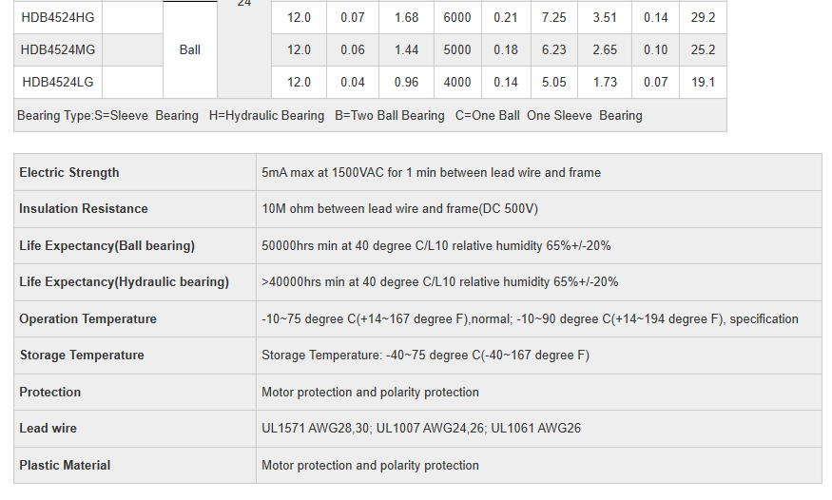Select the 6000 speed value
The width and height of the screenshot is (832, 500).
tap(457, 17)
